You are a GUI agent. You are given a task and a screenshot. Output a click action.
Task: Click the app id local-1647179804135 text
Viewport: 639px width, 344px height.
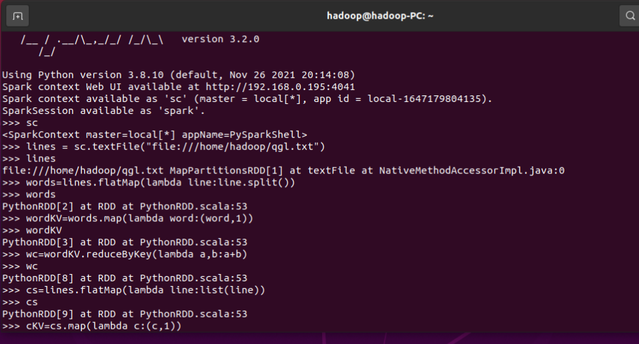click(x=403, y=99)
